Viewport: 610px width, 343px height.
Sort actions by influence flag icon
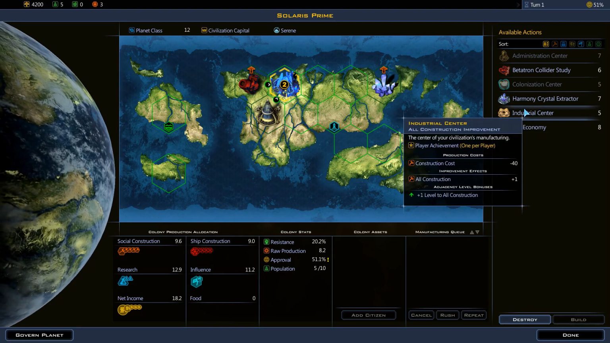tap(581, 44)
